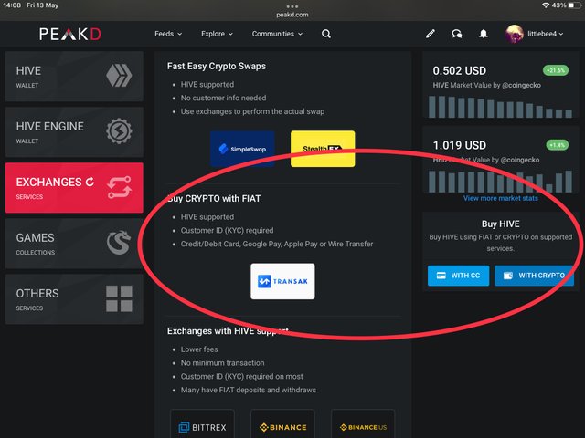585x438 pixels.
Task: Open the HIVE ENGINE Wallet section
Action: click(74, 131)
